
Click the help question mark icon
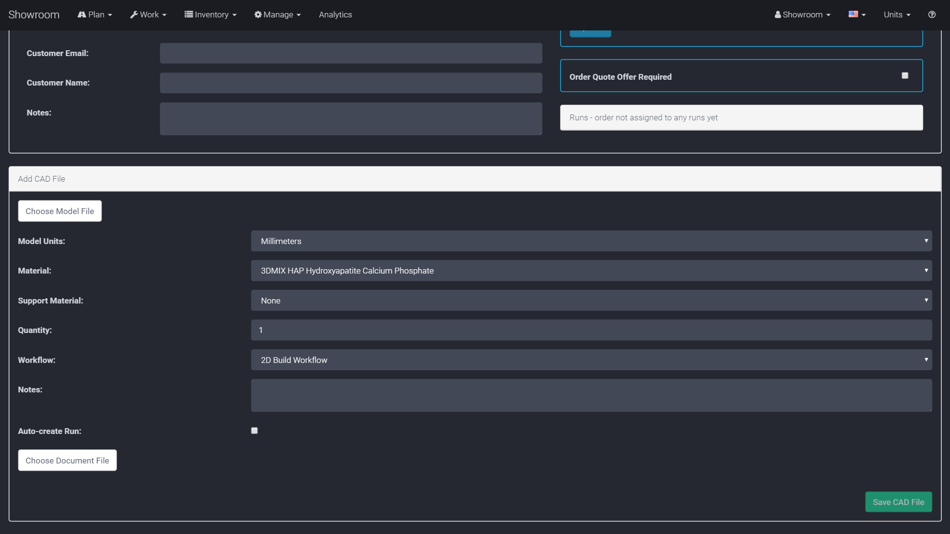click(x=932, y=14)
